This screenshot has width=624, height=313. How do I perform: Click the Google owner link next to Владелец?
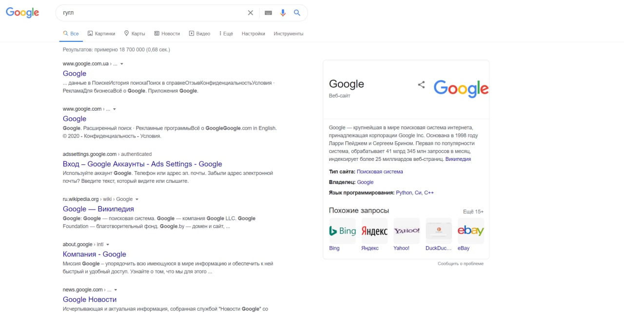365,182
